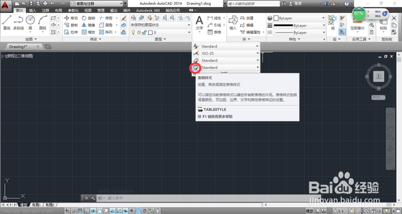Switch to the 视图 ribbon tab

(88, 10)
